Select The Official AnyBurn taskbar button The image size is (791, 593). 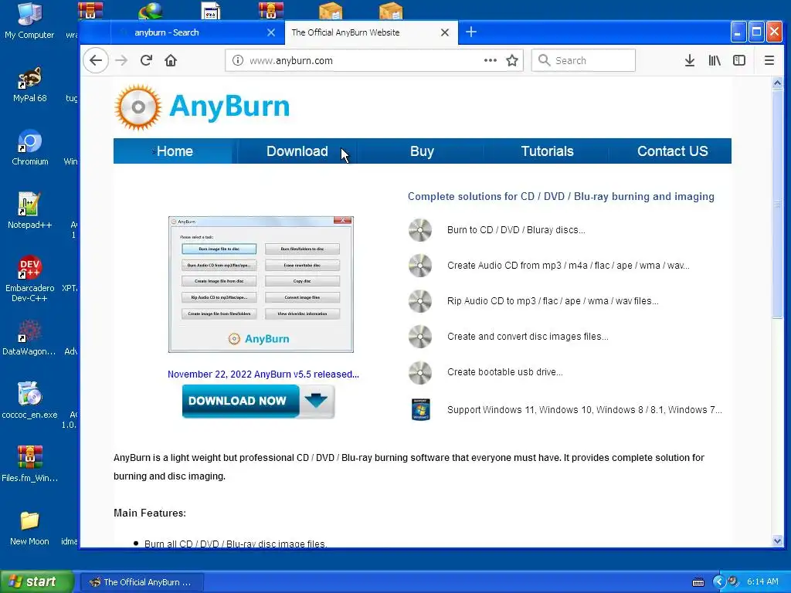(142, 582)
